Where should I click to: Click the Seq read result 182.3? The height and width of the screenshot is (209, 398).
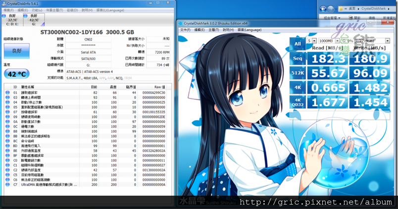coord(328,58)
